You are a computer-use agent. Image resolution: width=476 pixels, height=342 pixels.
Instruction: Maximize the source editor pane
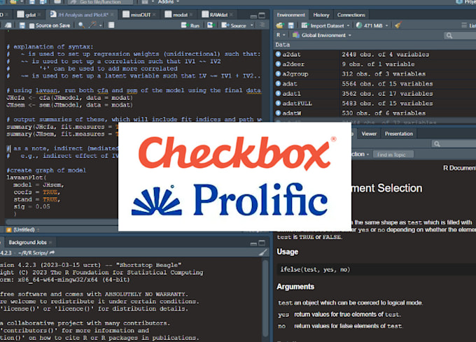(x=262, y=15)
